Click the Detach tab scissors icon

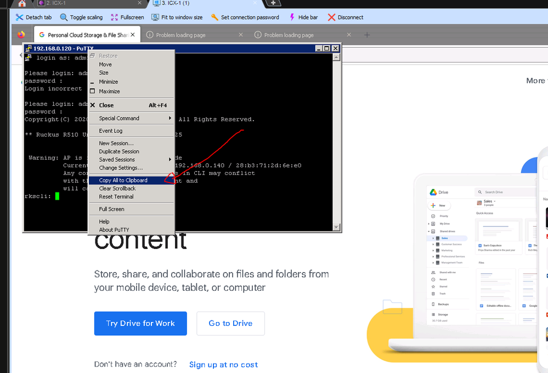tap(20, 18)
